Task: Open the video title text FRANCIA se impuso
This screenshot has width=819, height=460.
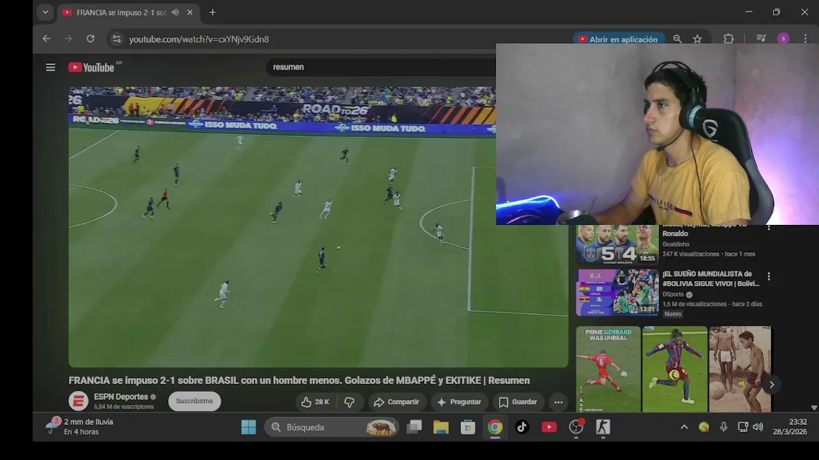Action: pyautogui.click(x=299, y=380)
